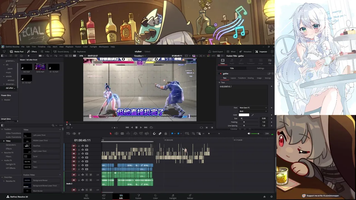This screenshot has width=356, height=200.
Task: Click Play forward in the viewer
Action: click(141, 127)
